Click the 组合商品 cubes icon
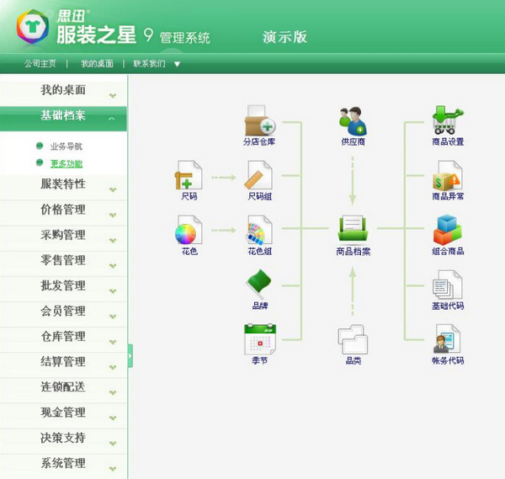The width and height of the screenshot is (505, 479). pos(448,230)
